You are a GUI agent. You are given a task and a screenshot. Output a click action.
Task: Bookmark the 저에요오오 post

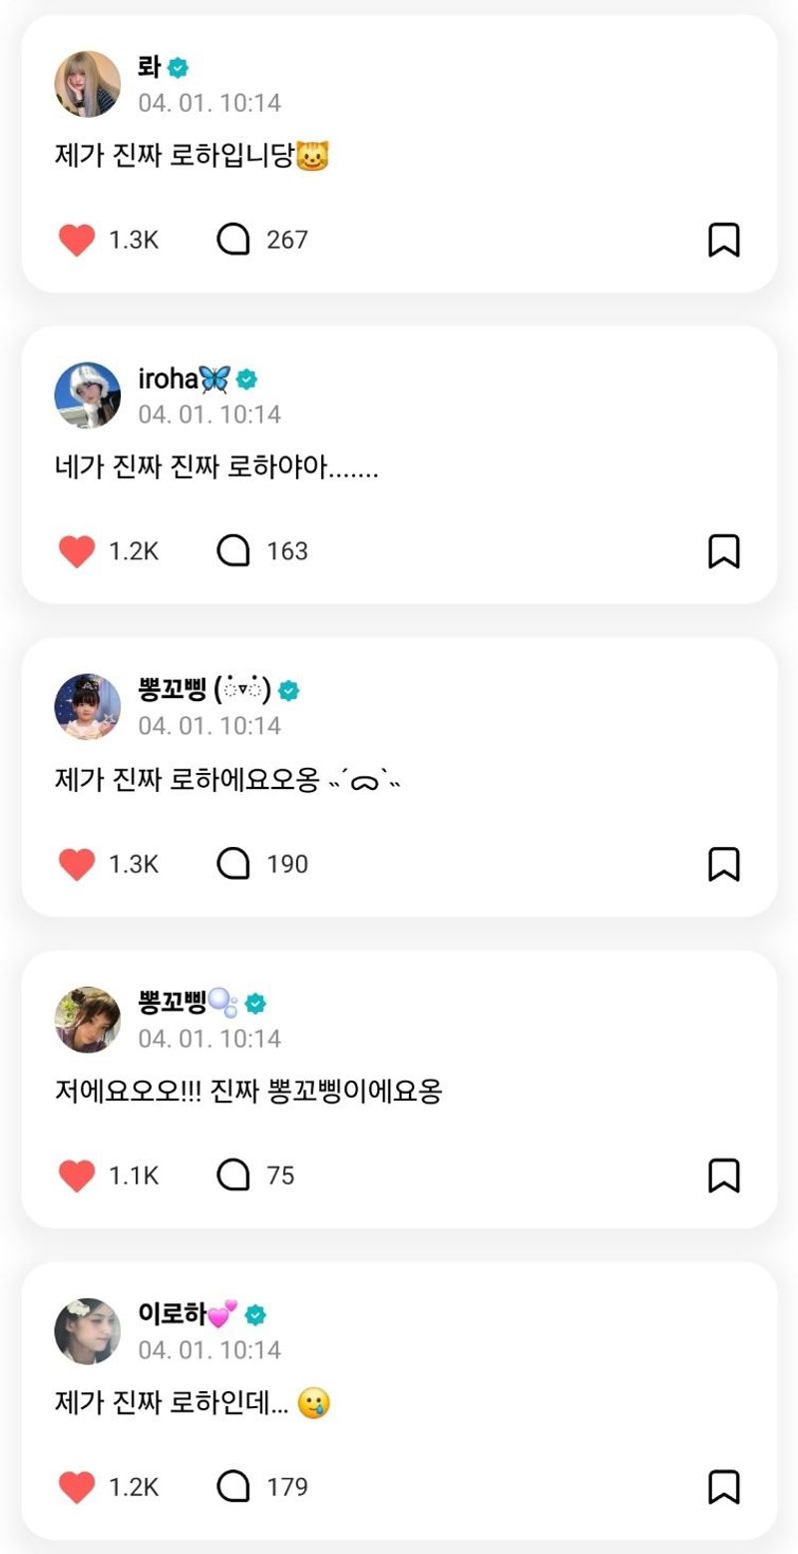[x=723, y=1175]
